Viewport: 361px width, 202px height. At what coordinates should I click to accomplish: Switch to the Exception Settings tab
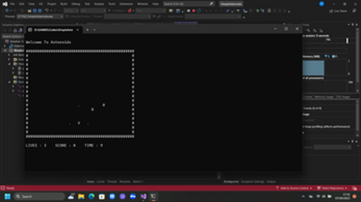[x=252, y=182]
